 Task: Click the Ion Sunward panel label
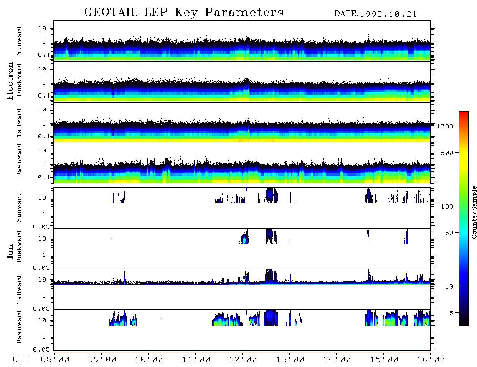(19, 208)
